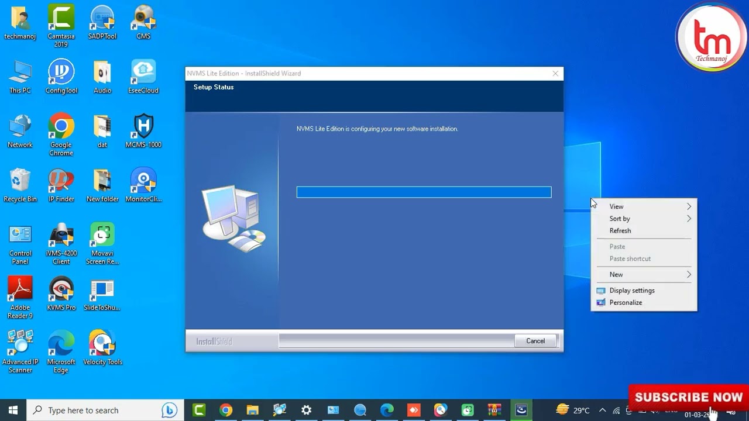Screen dimensions: 749x421
Task: Open New in the desktop context menu
Action: pos(644,274)
